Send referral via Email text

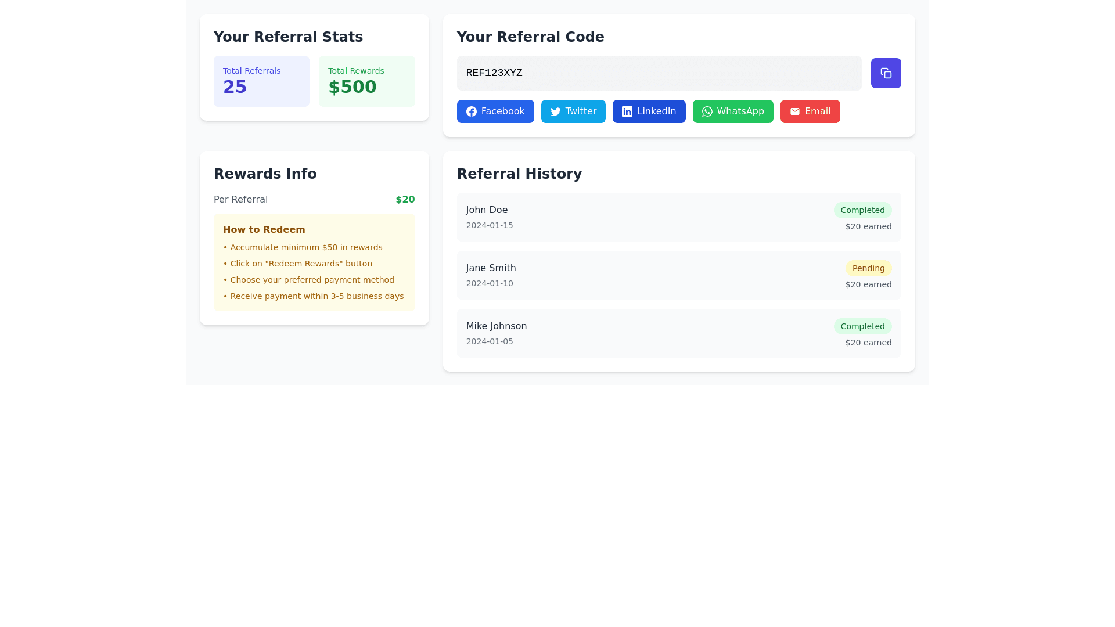click(817, 111)
